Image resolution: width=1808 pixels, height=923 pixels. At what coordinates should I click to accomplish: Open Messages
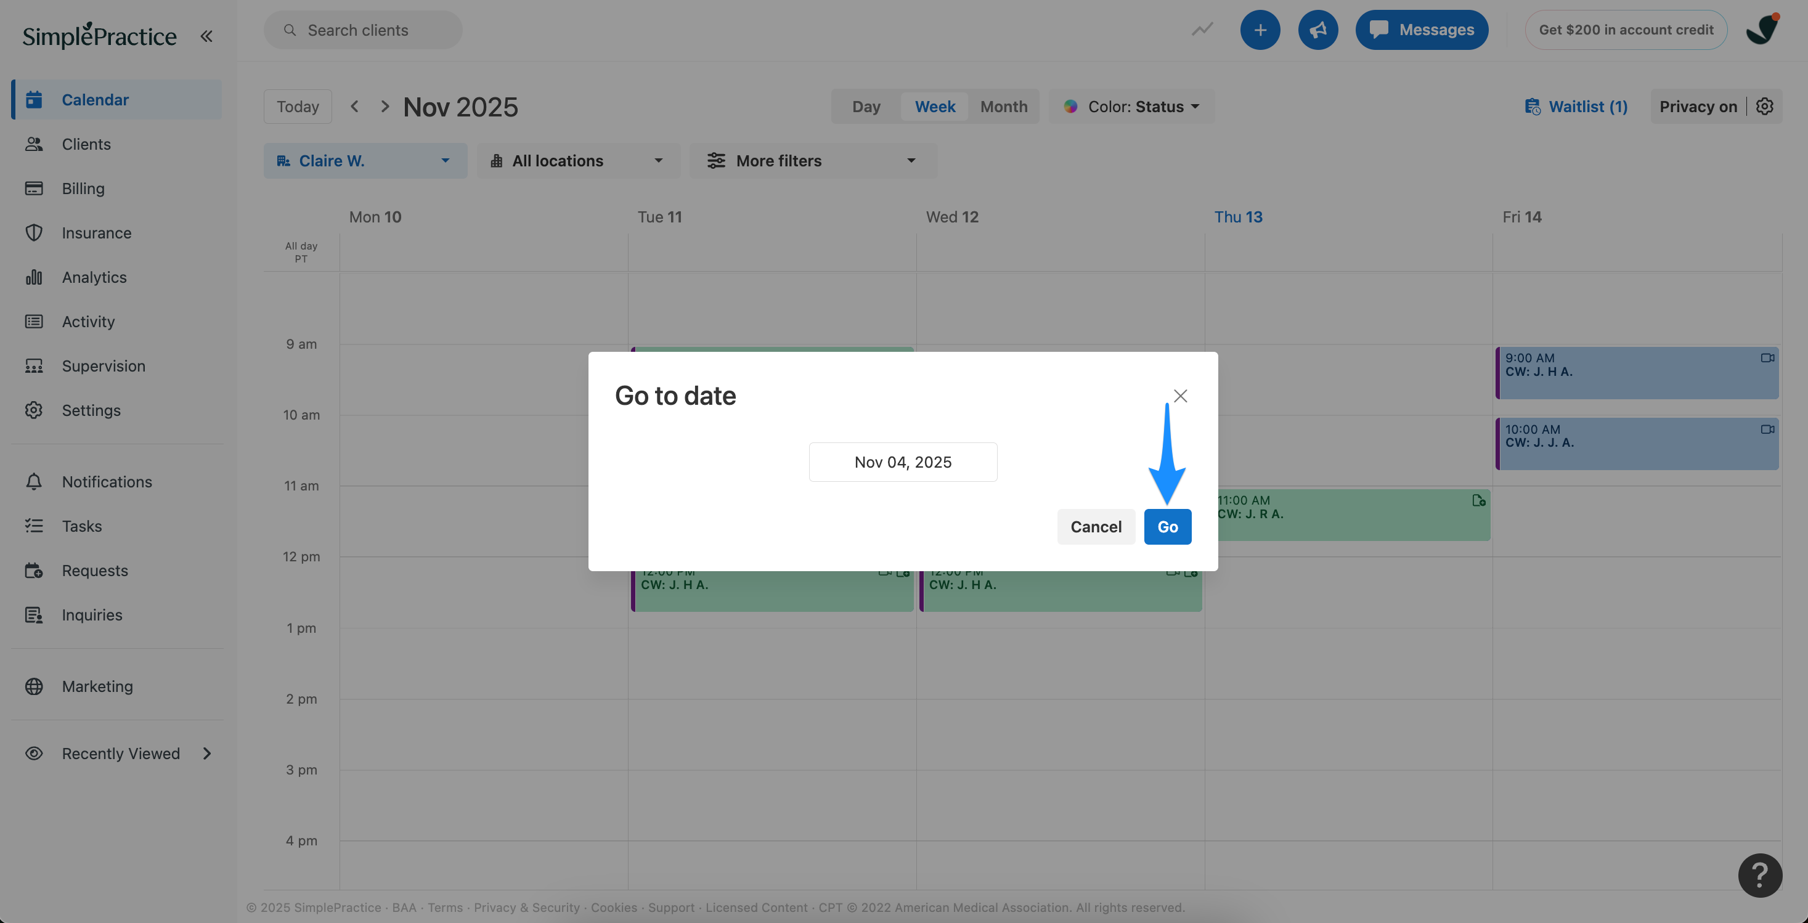point(1421,30)
